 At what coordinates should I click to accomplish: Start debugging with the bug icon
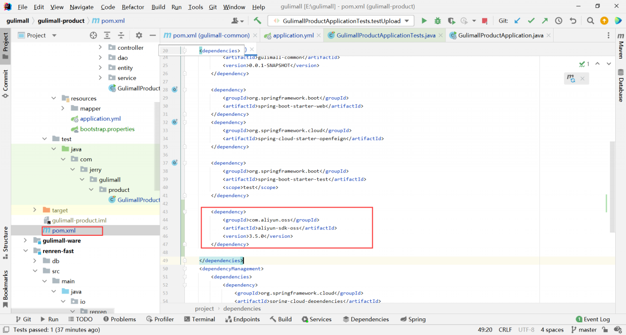click(x=438, y=21)
